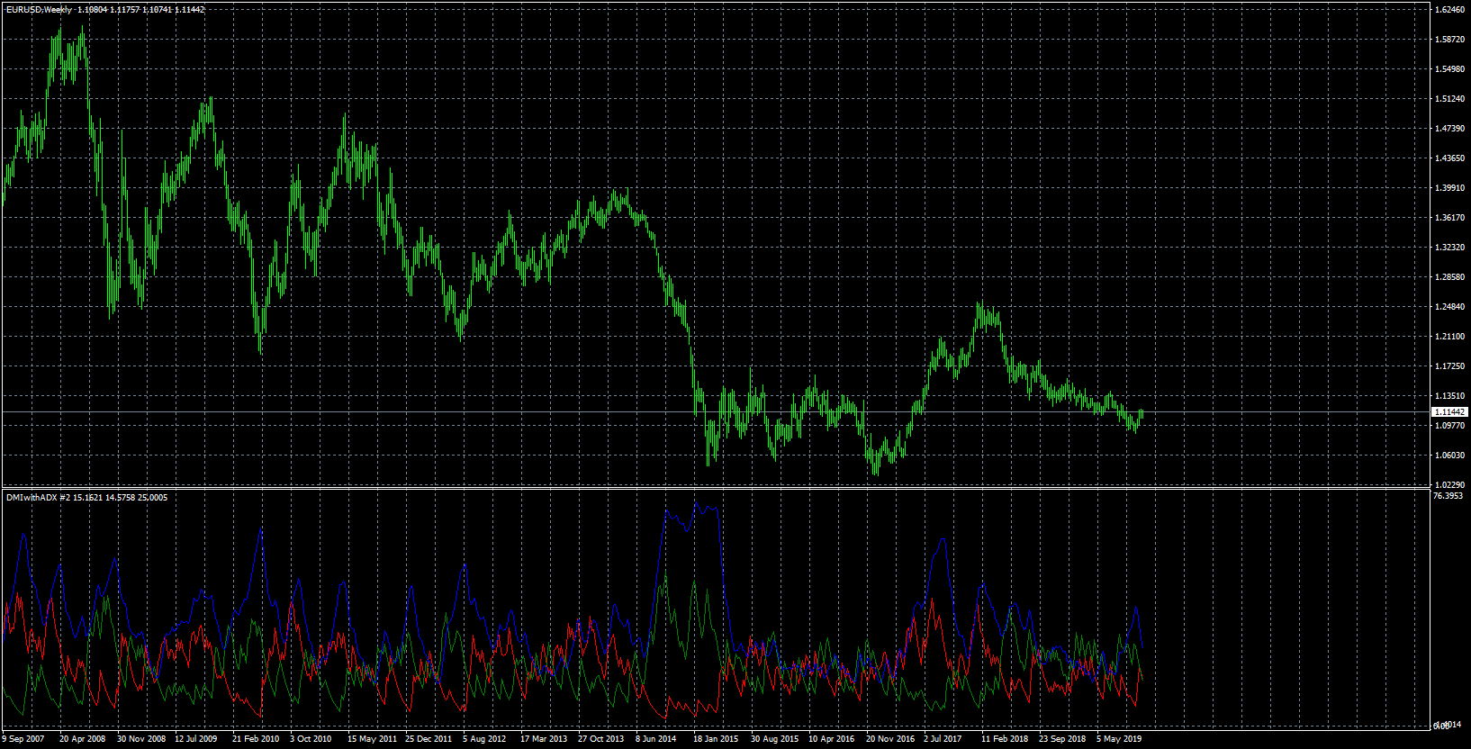The height and width of the screenshot is (749, 1471).
Task: Click the current price label 1.11442
Action: click(x=1449, y=411)
